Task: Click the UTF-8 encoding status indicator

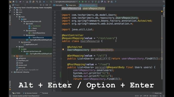Action: [146, 96]
